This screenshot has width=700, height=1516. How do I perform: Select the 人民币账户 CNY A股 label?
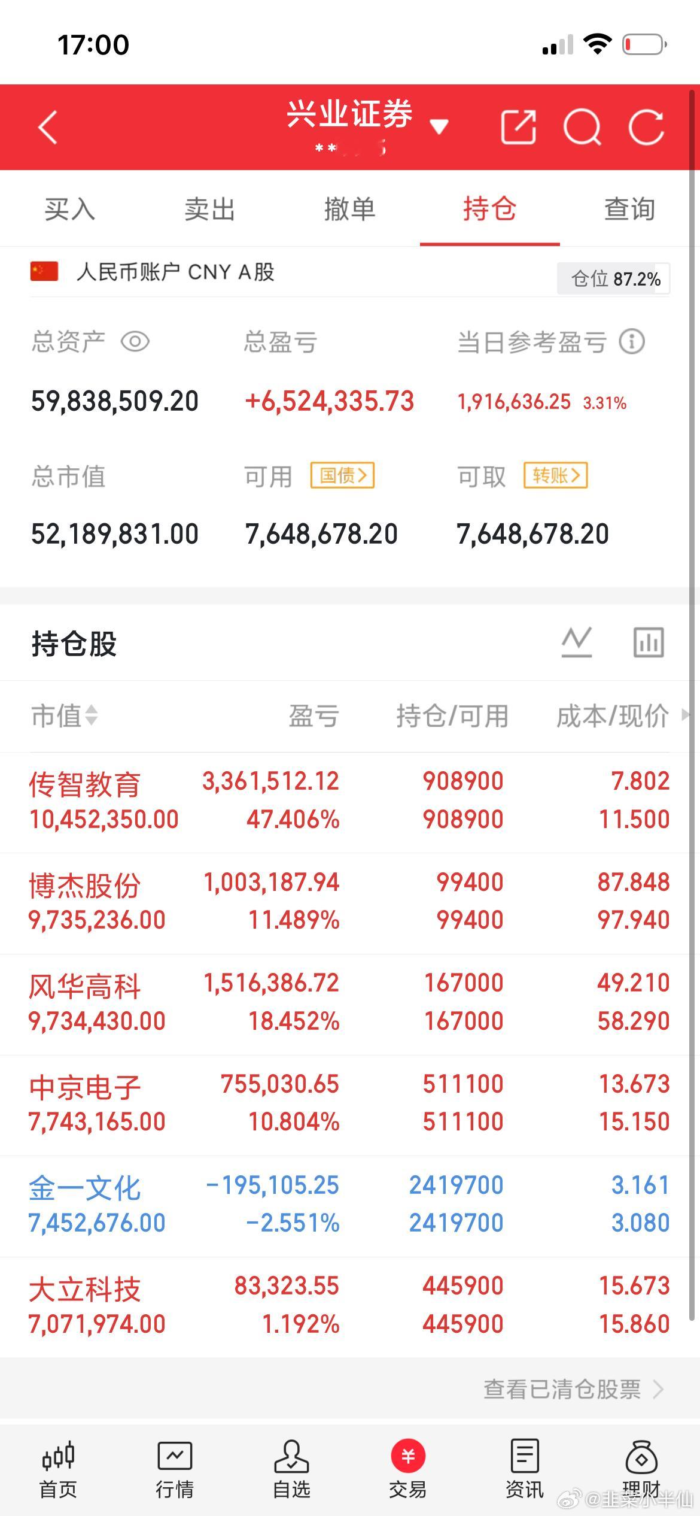(x=175, y=272)
